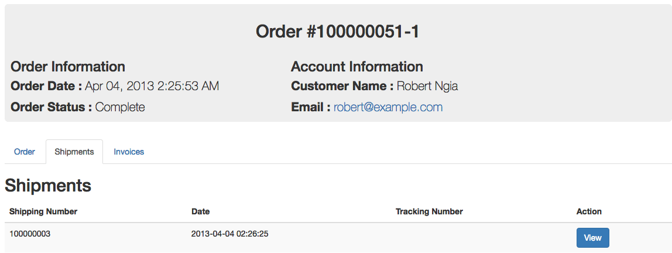Click the Shipping Number column header

point(43,211)
